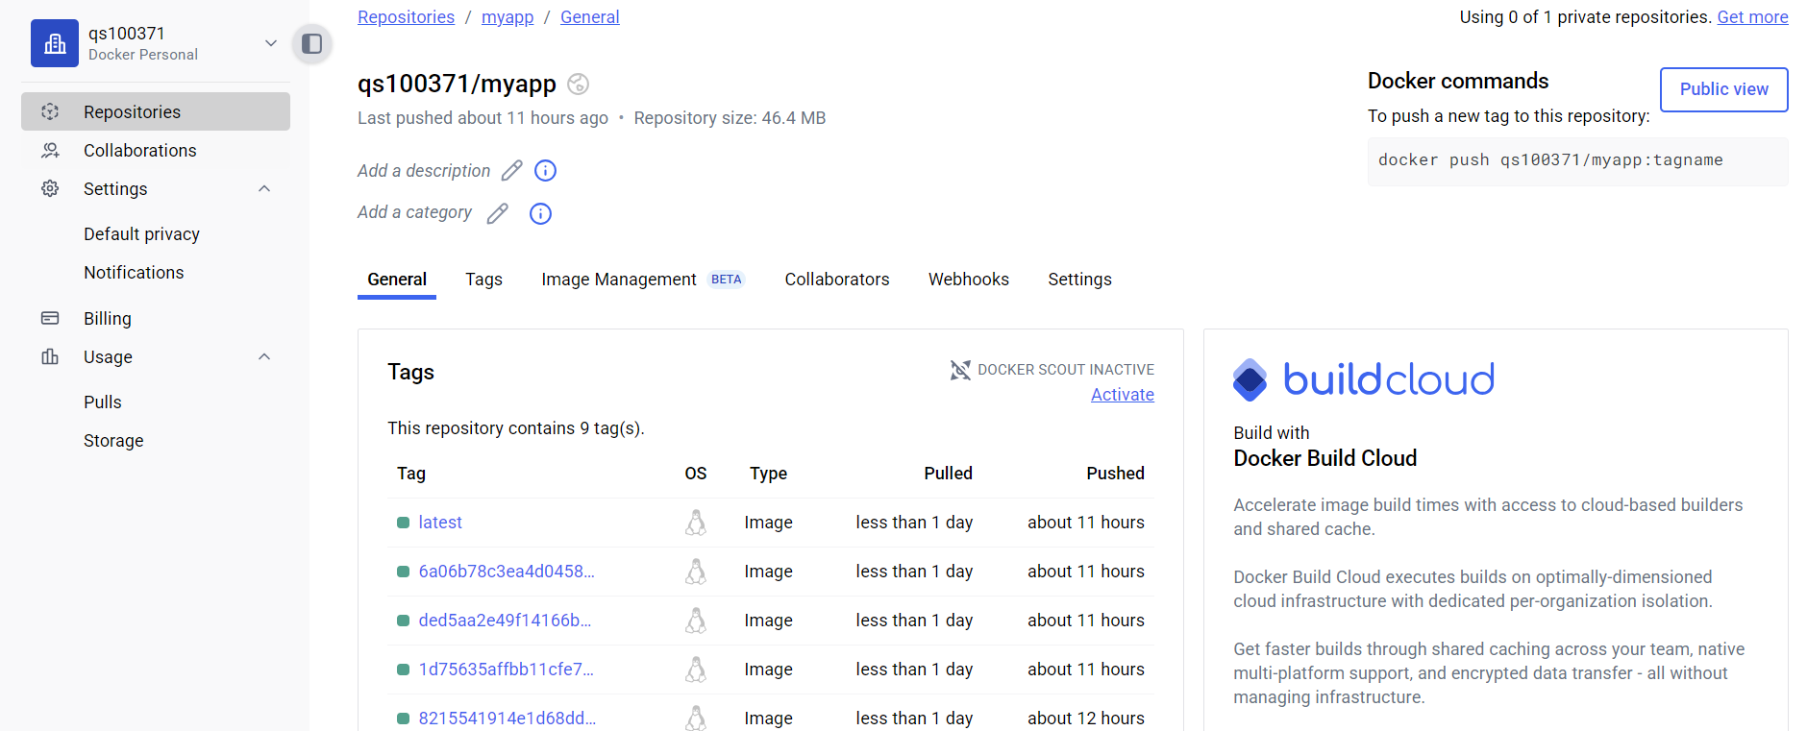Click the green status dot for latest tag

click(x=403, y=523)
